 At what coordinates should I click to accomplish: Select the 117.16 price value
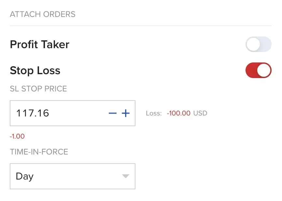point(32,113)
